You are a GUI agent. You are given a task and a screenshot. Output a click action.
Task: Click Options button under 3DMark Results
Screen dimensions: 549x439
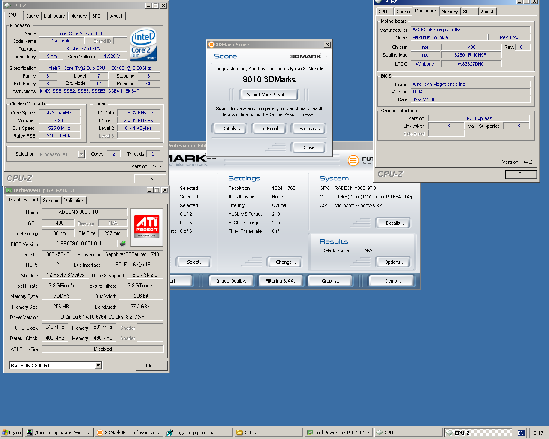coord(394,262)
